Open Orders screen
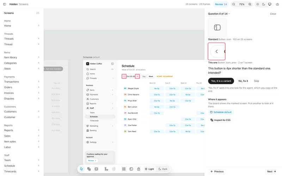282x176 pixels. point(22,87)
